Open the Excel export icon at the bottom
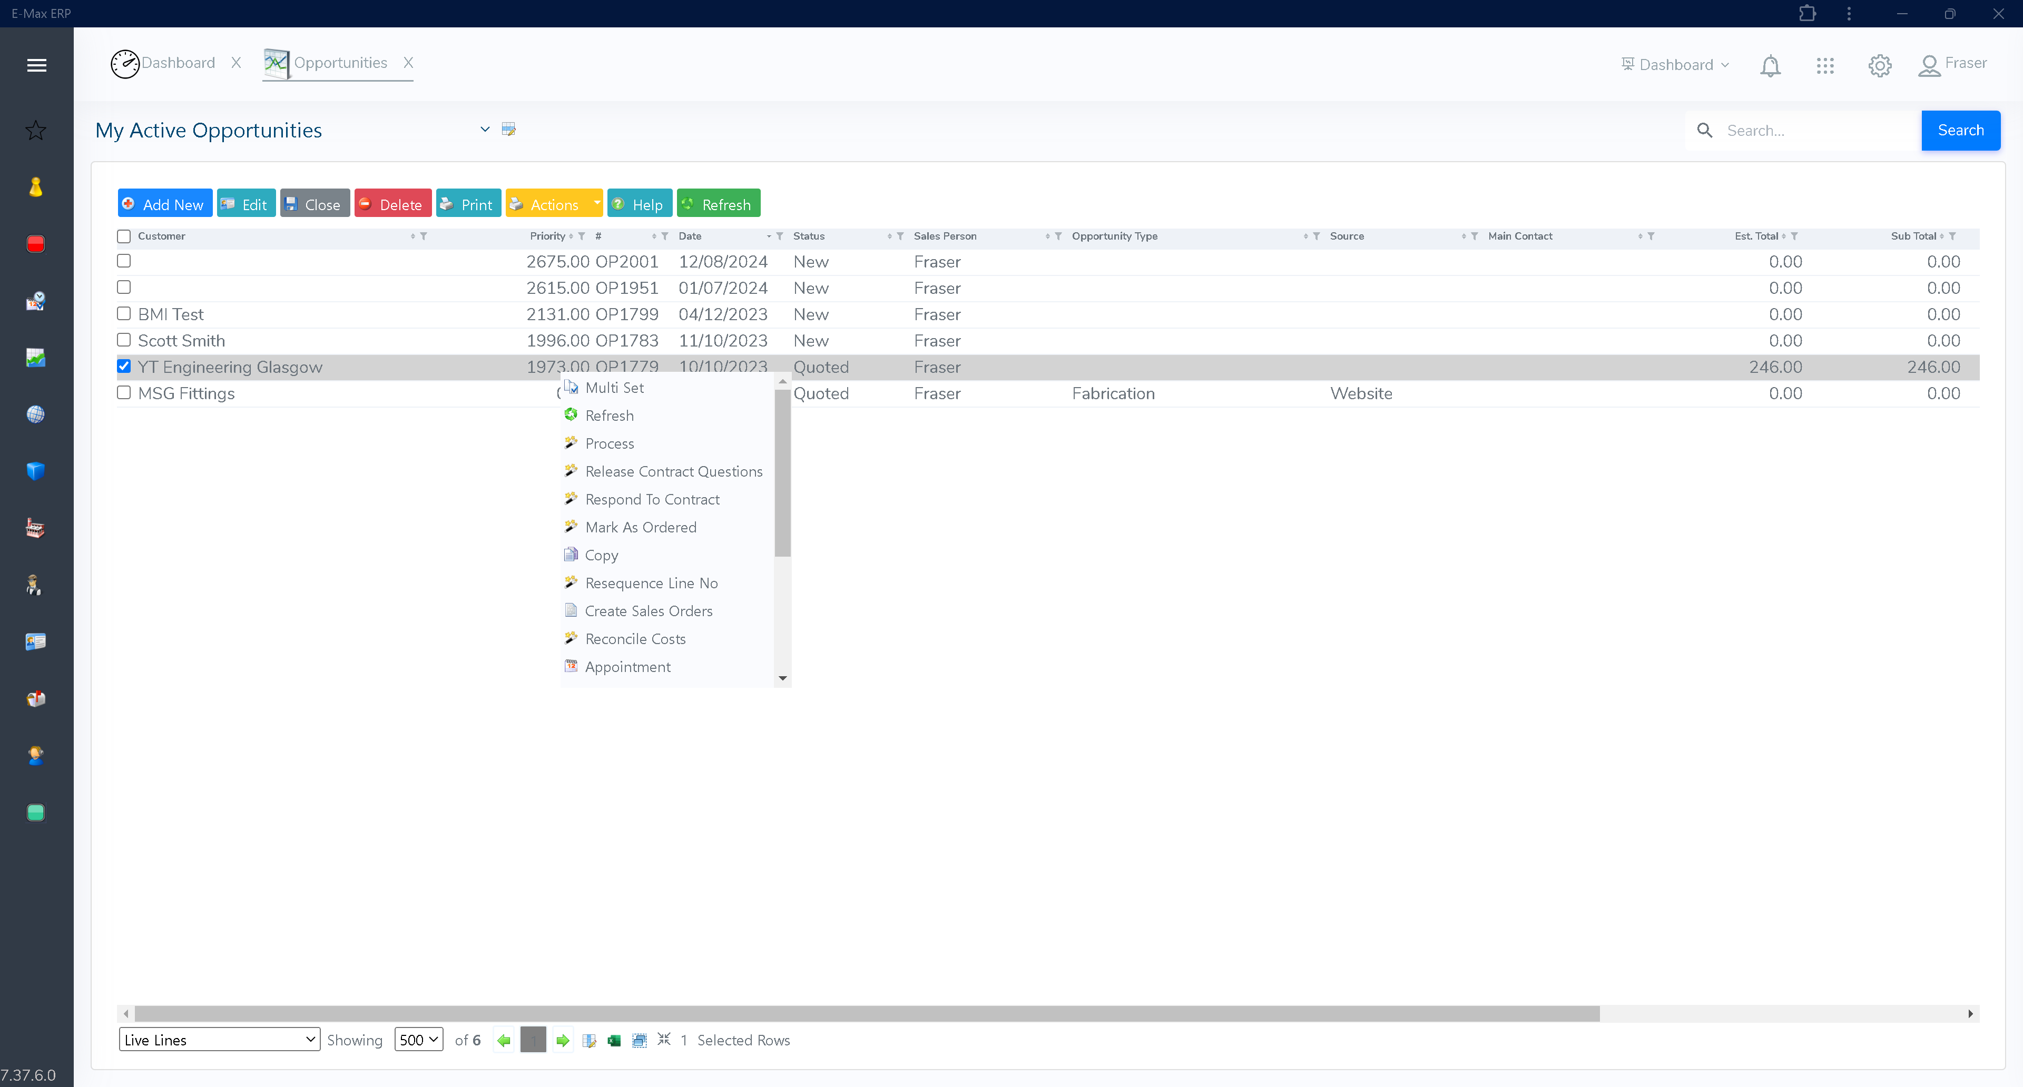 [613, 1040]
